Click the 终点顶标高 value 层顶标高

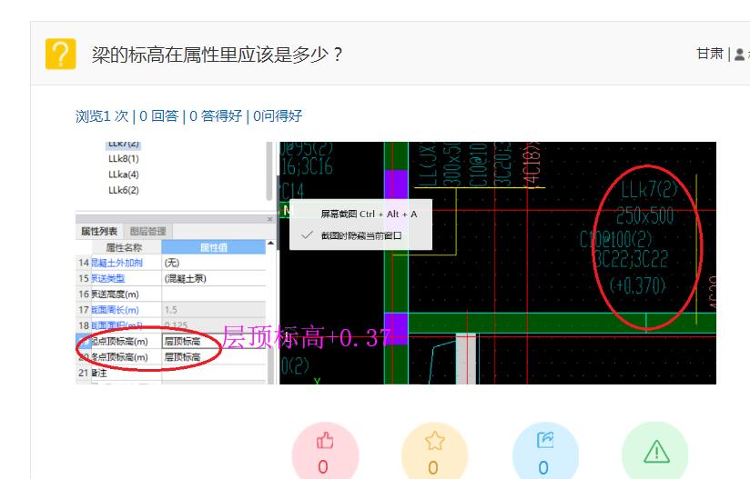pyautogui.click(x=213, y=357)
